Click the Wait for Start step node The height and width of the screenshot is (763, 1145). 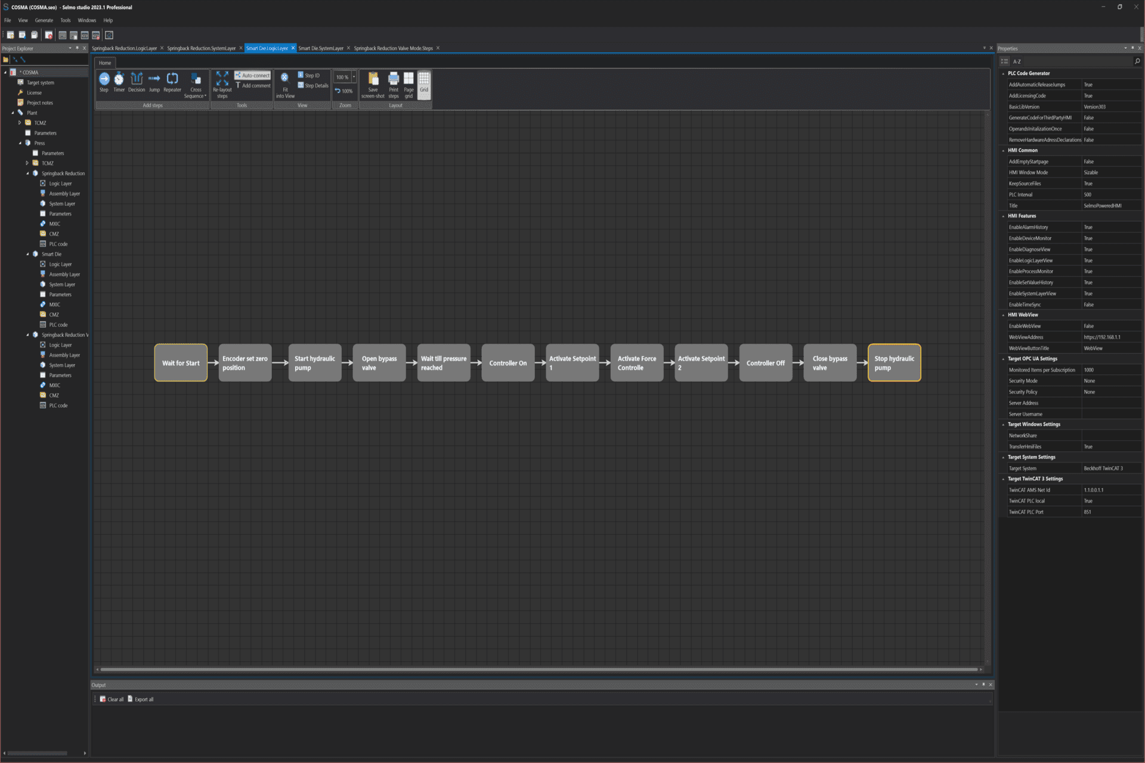pyautogui.click(x=181, y=362)
